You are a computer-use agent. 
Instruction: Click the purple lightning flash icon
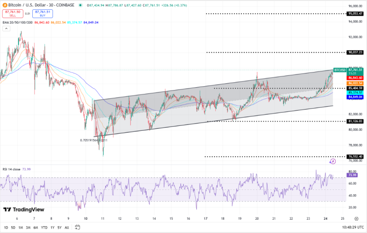(x=333, y=160)
